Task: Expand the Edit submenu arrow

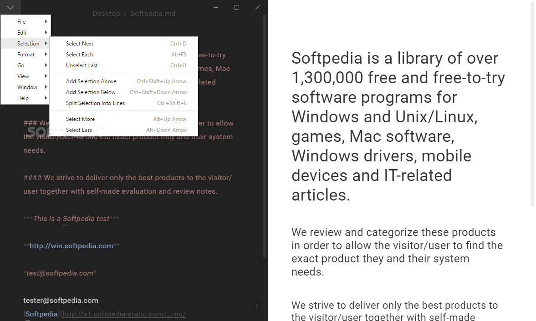Action: point(46,32)
